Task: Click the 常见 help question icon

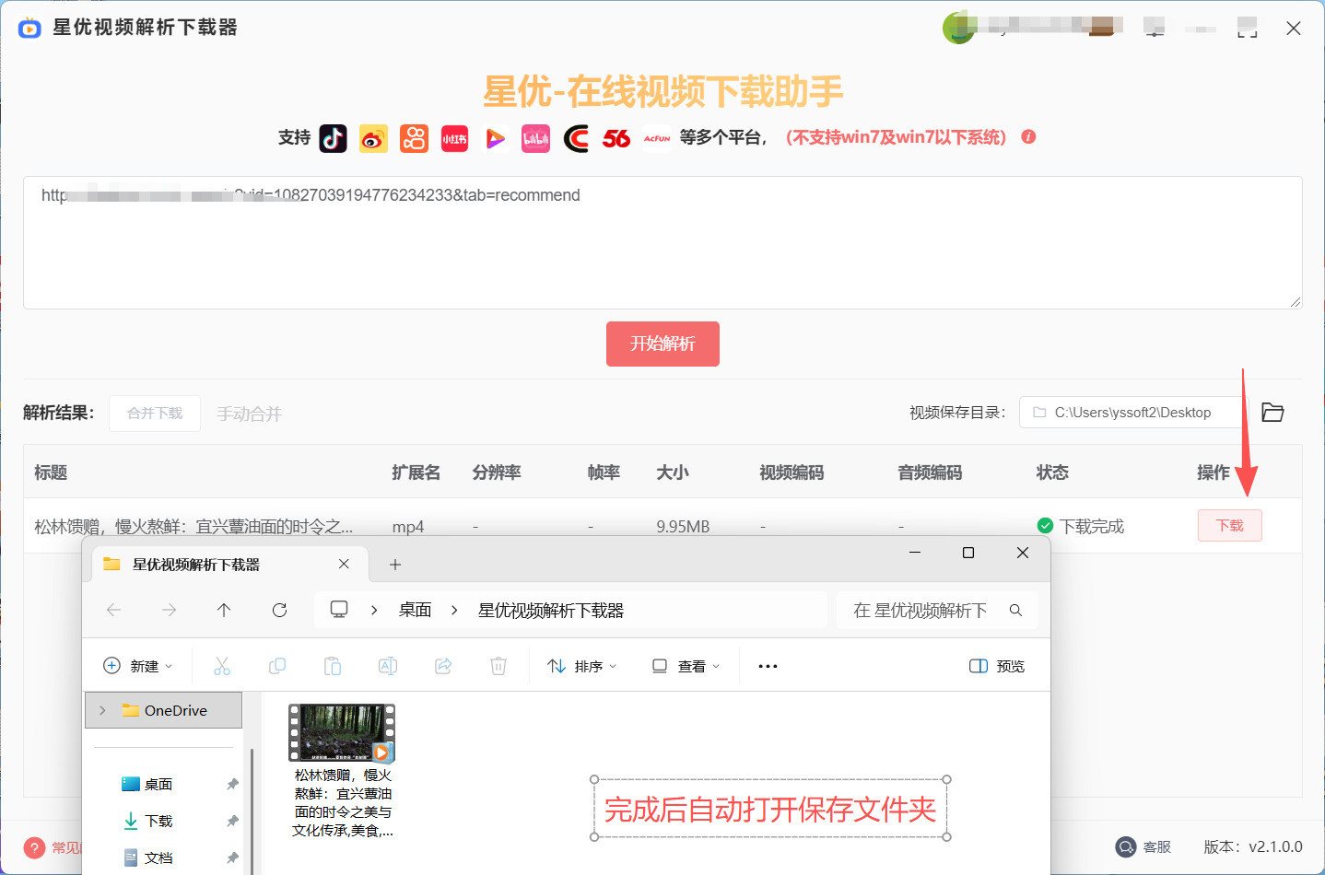Action: 34,847
